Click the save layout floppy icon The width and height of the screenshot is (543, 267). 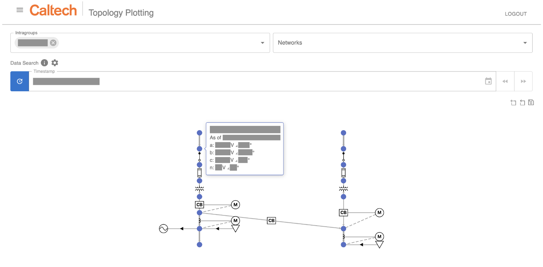pos(531,102)
